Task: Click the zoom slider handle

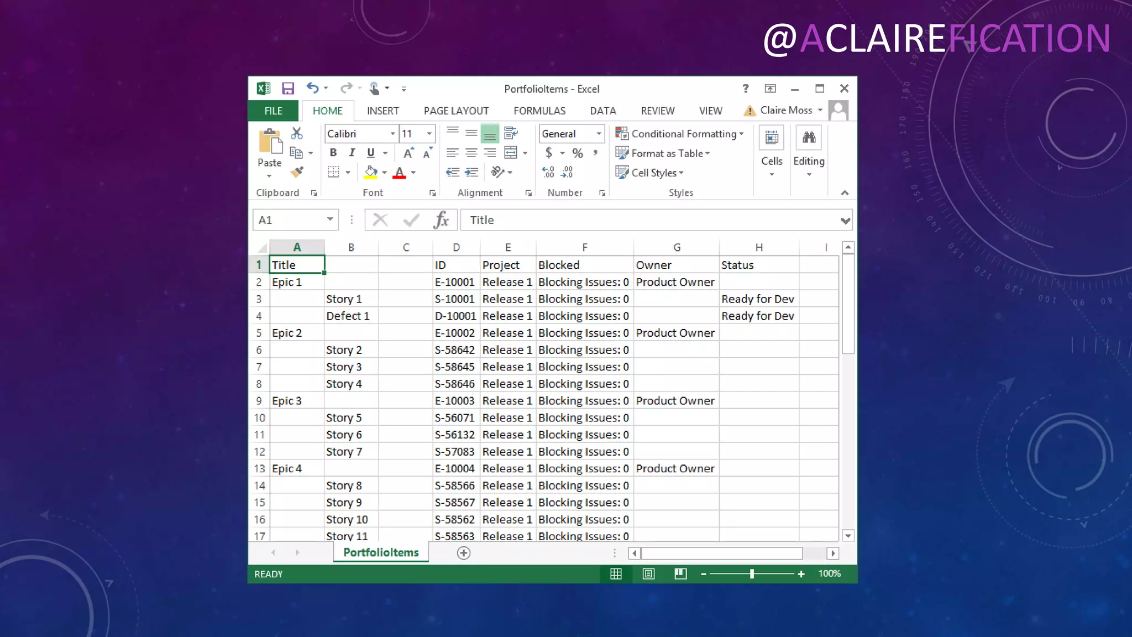Action: 752,574
